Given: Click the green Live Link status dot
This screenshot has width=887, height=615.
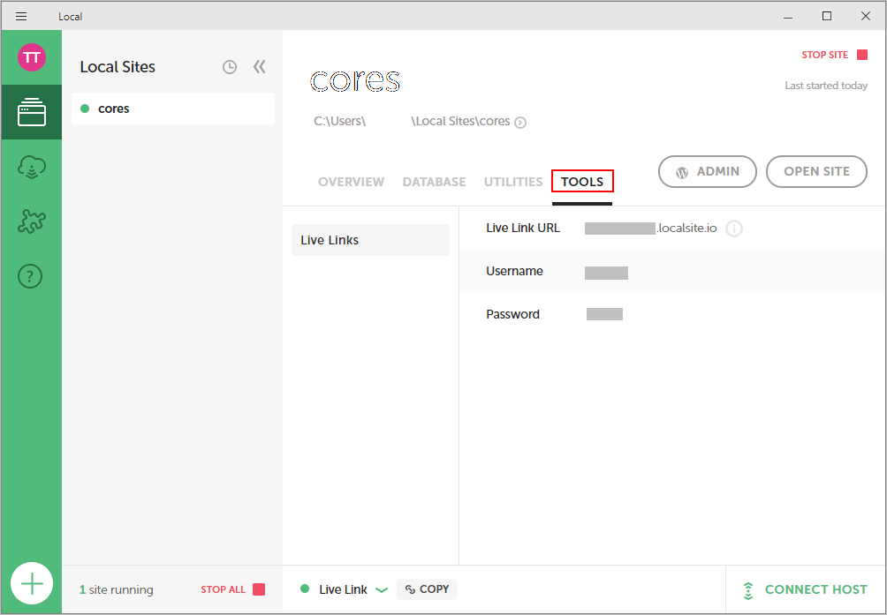Looking at the screenshot, I should tap(305, 589).
